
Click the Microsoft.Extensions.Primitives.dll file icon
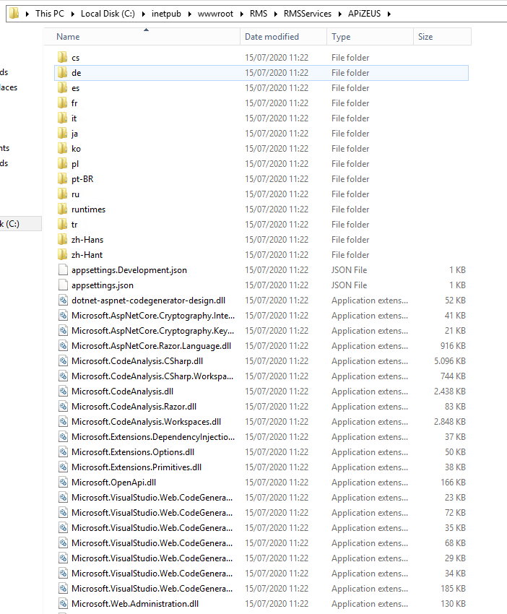[x=63, y=467]
